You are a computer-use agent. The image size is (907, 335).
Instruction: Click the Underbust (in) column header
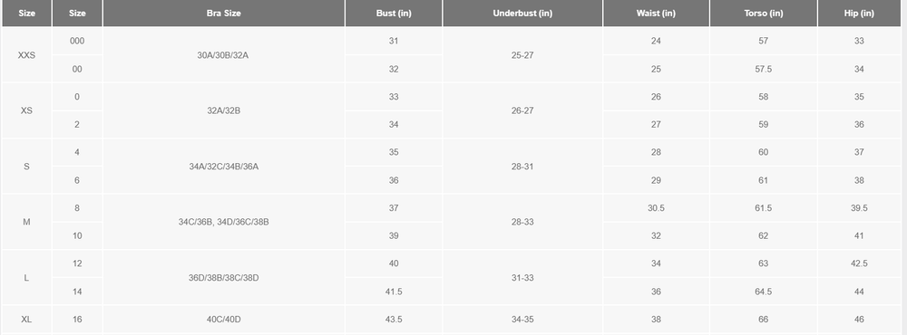pyautogui.click(x=522, y=14)
